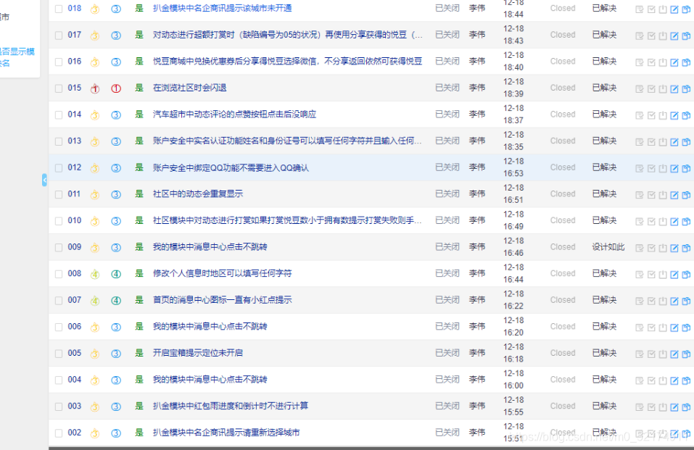Click bug ID 004

pyautogui.click(x=75, y=380)
